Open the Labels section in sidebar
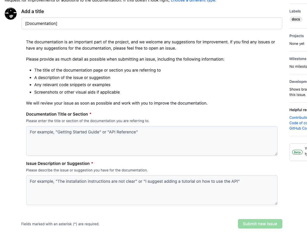This screenshot has width=307, height=233. click(295, 11)
